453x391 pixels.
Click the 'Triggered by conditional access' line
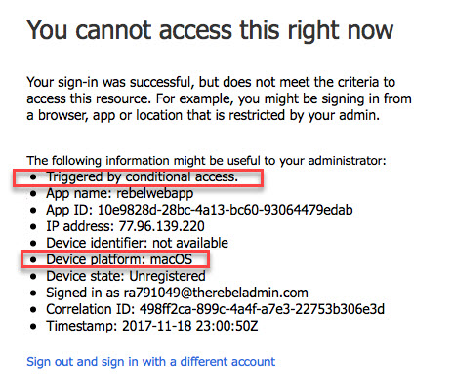pos(143,176)
